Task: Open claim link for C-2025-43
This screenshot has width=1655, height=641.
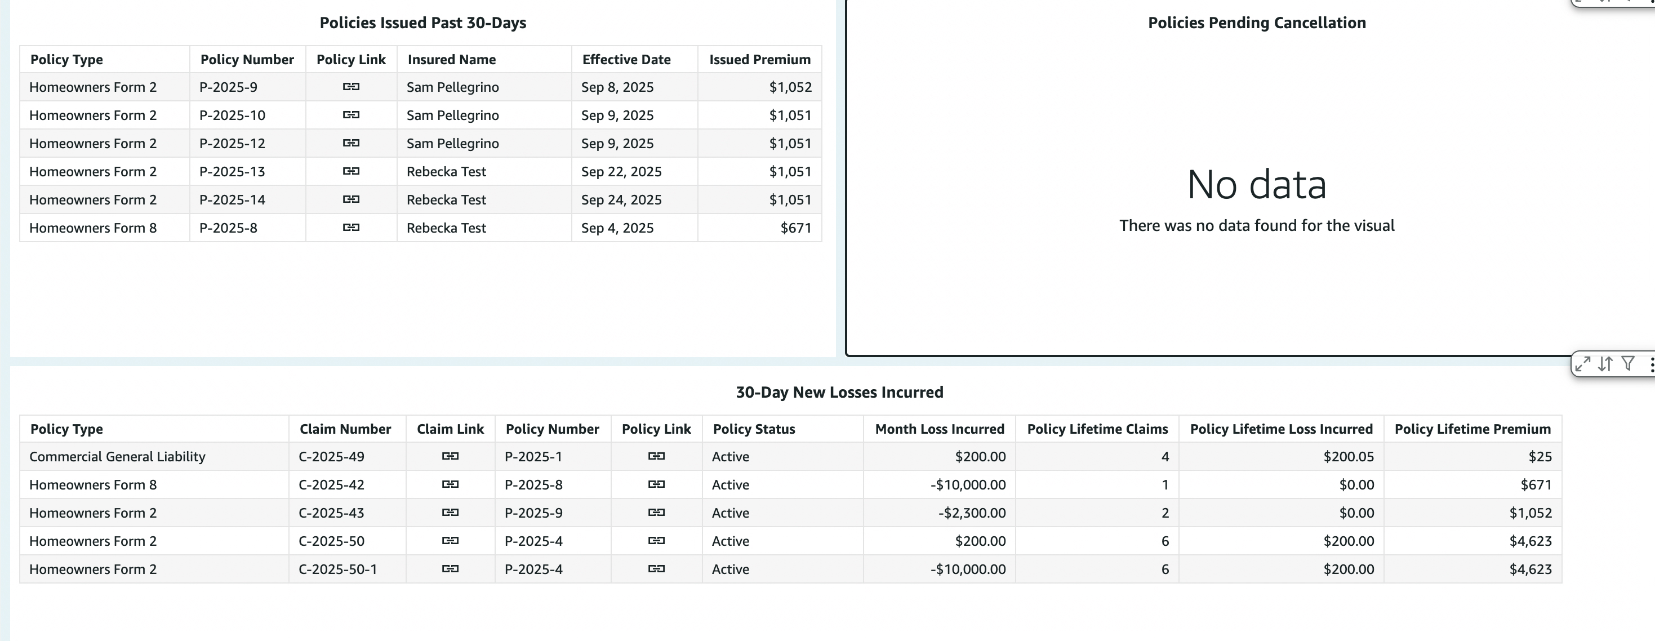Action: click(x=450, y=513)
